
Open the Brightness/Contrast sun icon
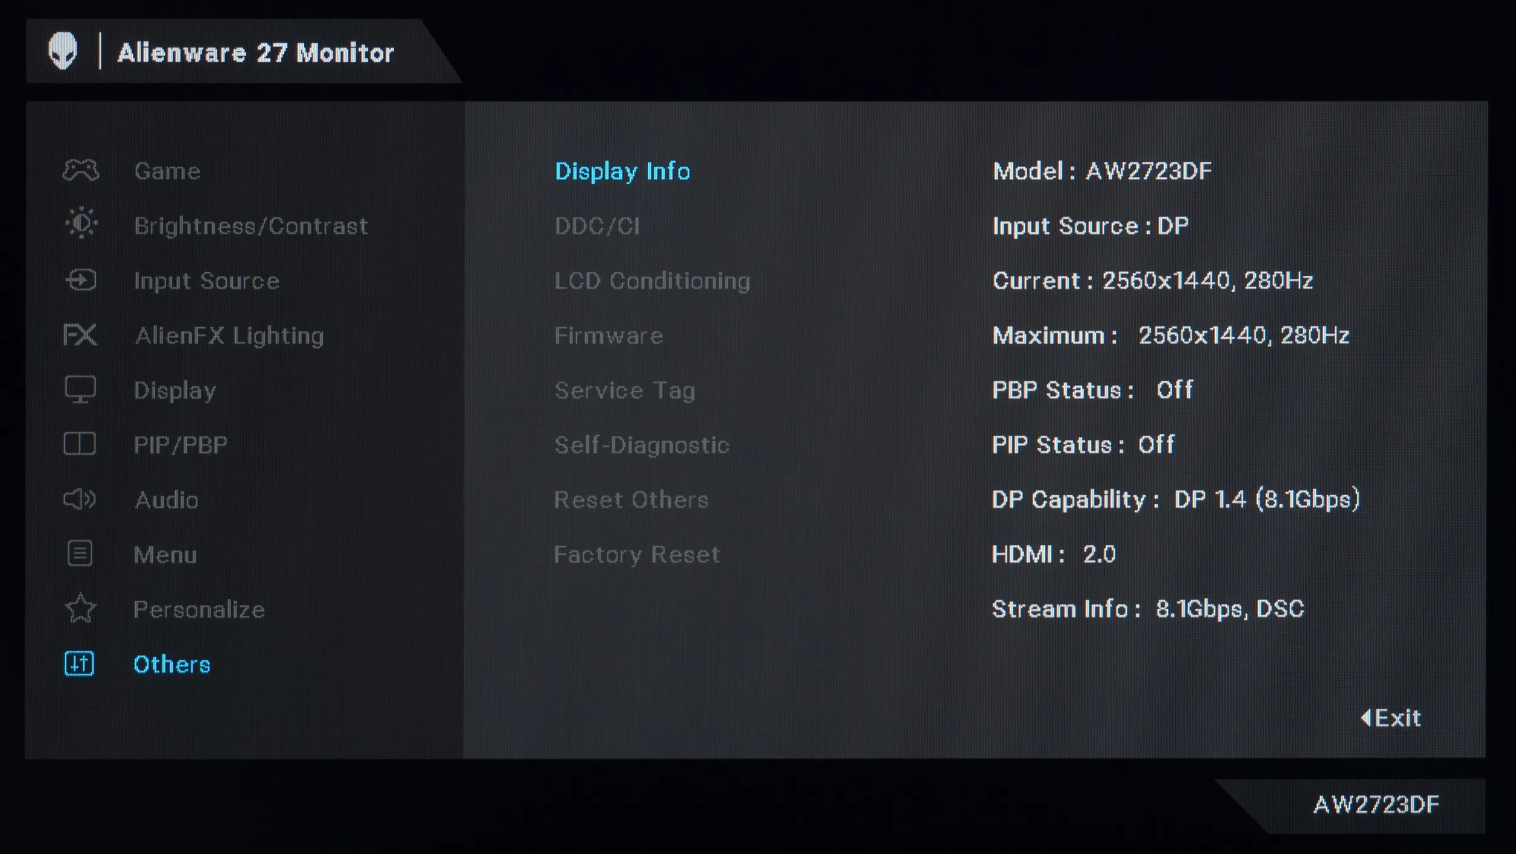click(81, 223)
